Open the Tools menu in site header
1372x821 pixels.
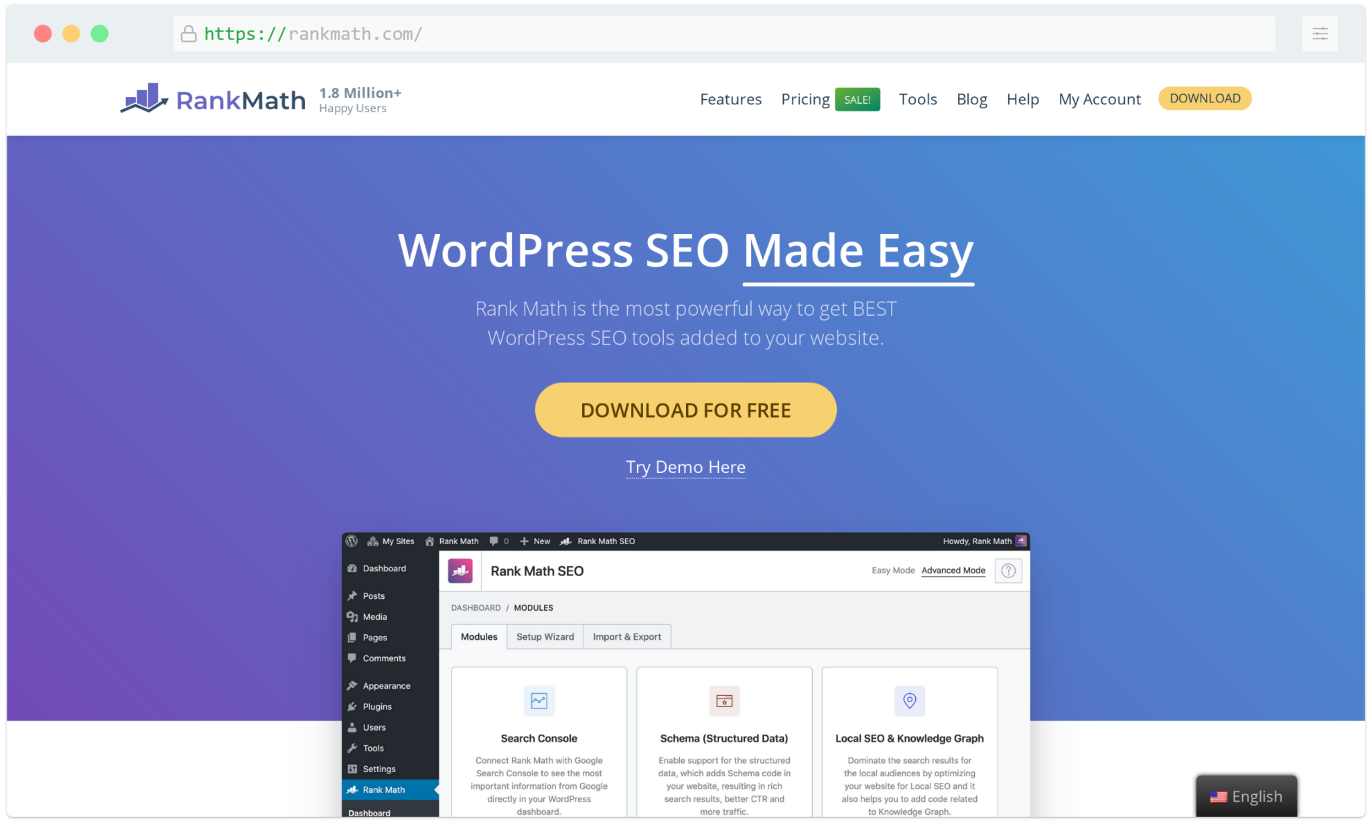[918, 99]
